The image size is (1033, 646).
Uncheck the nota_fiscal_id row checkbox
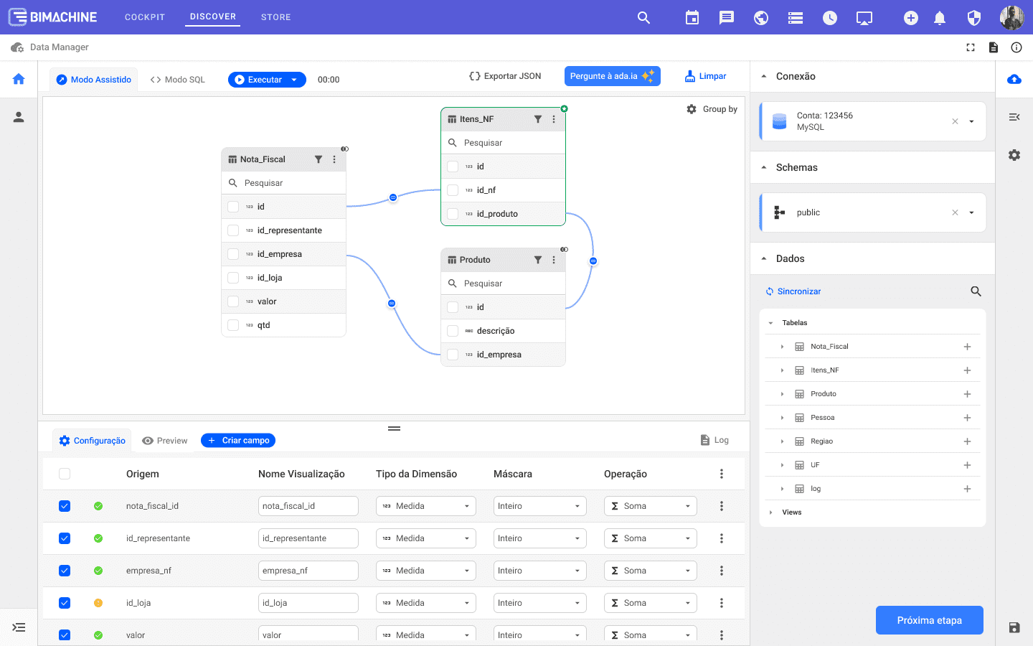point(65,506)
